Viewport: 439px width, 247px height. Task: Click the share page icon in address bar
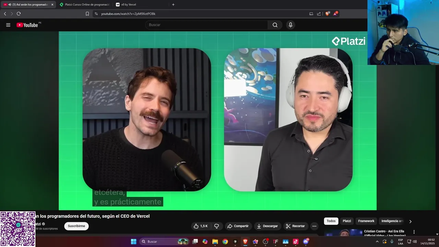319,14
